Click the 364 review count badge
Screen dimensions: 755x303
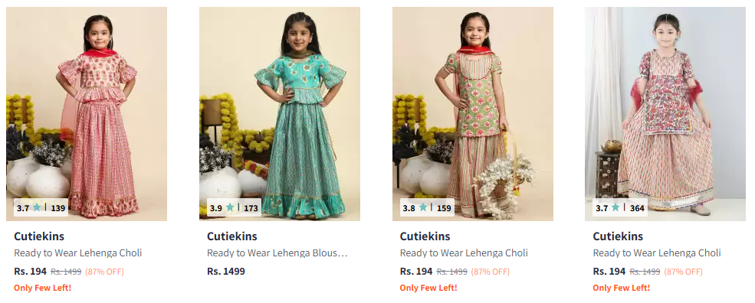[637, 208]
